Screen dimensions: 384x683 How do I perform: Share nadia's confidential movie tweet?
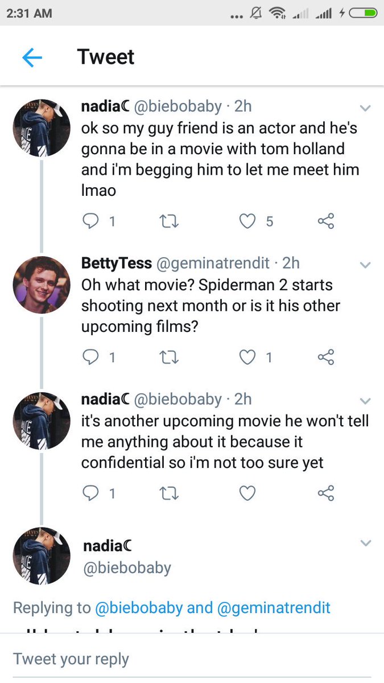pos(326,493)
